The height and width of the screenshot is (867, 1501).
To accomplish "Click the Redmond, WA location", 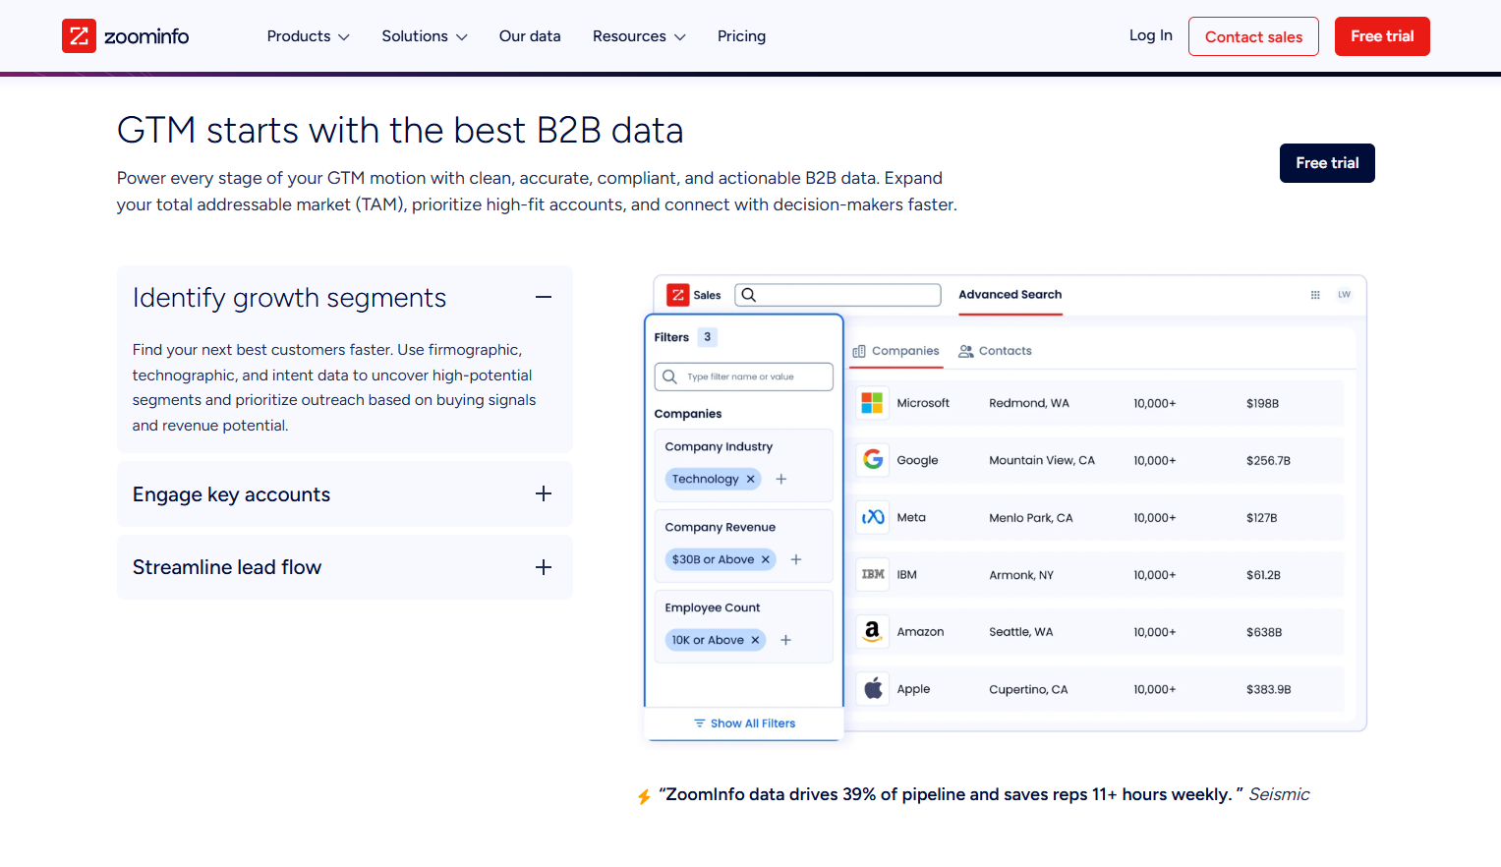I will pyautogui.click(x=1029, y=403).
